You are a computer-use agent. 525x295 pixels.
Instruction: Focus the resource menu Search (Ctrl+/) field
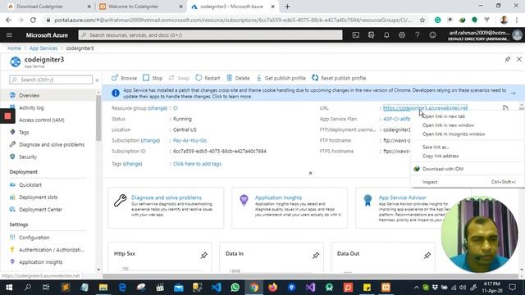51,79
